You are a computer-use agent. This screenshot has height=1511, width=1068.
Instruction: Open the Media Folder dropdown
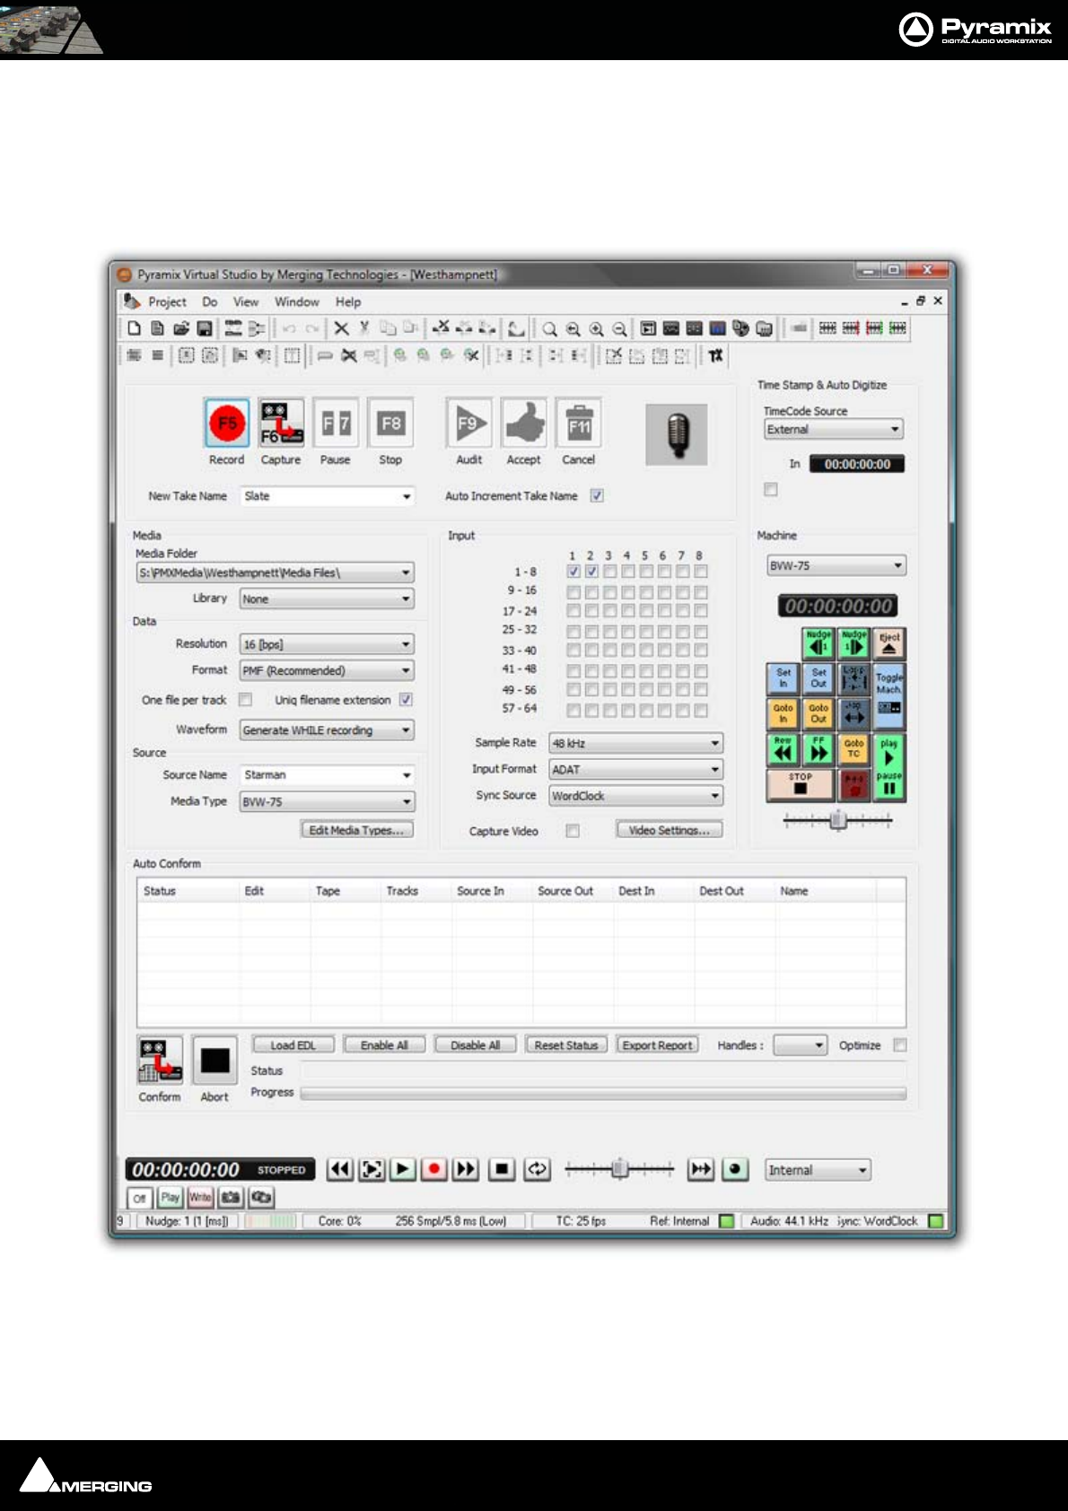[x=406, y=572]
